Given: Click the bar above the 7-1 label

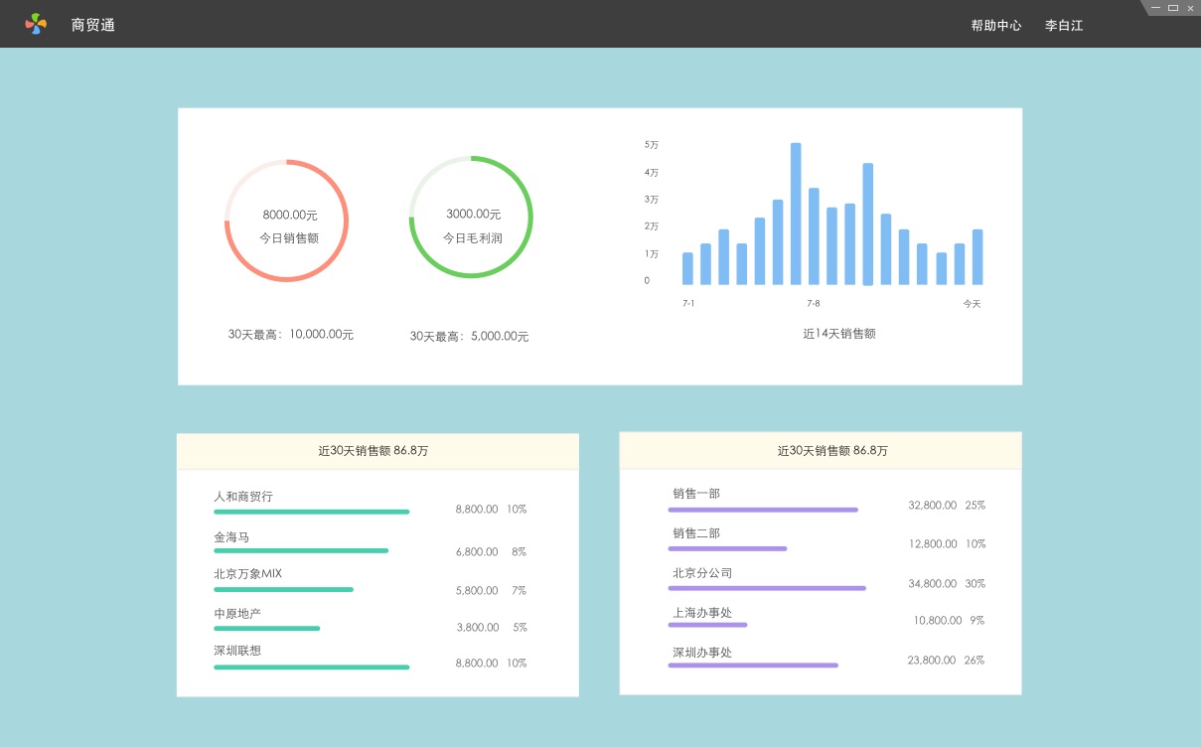Looking at the screenshot, I should click(687, 268).
